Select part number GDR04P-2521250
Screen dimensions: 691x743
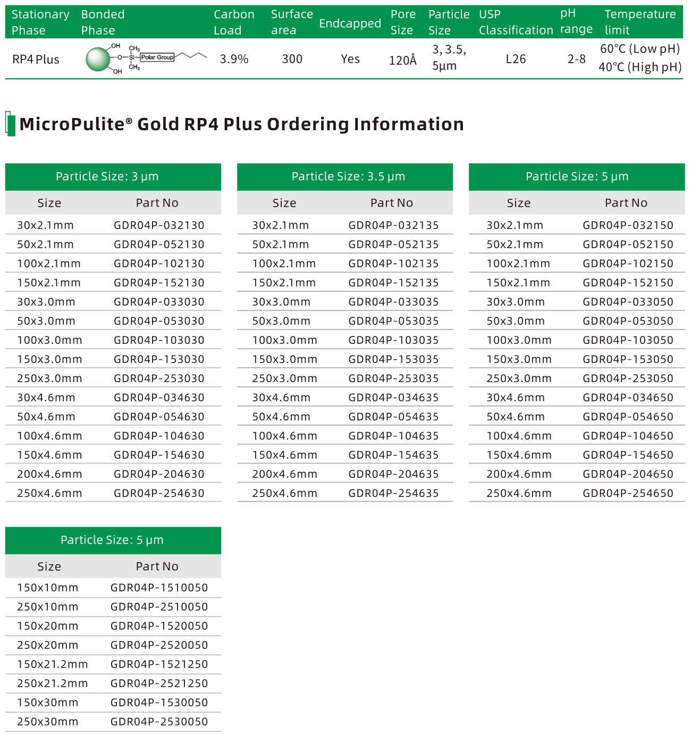pos(159,683)
